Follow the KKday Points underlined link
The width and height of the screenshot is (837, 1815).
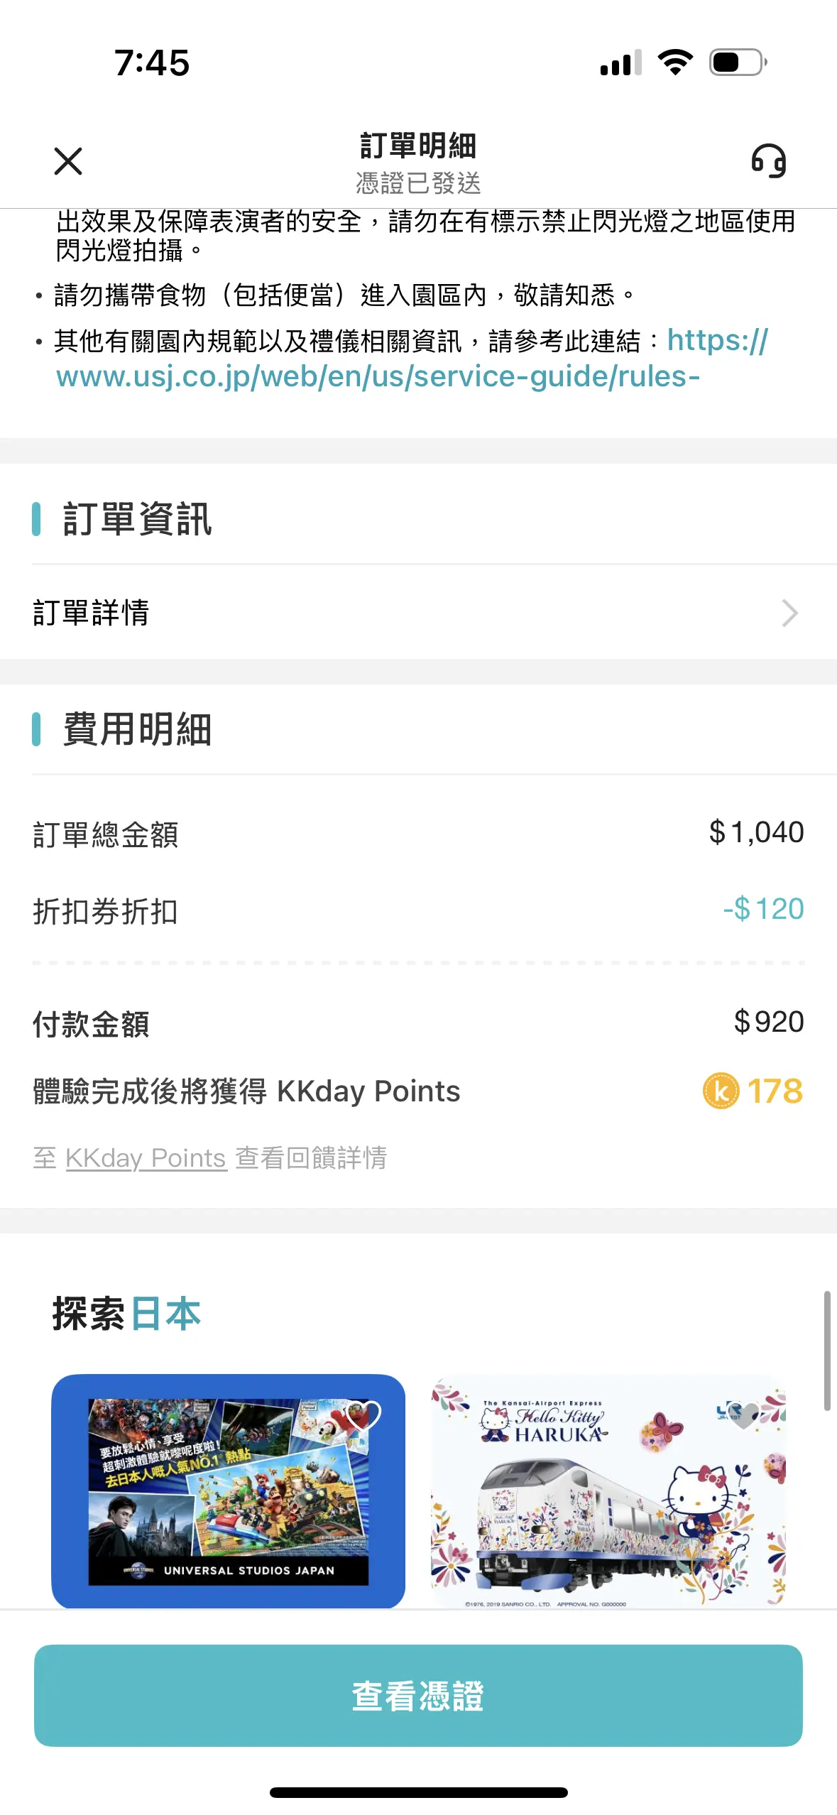146,1157
